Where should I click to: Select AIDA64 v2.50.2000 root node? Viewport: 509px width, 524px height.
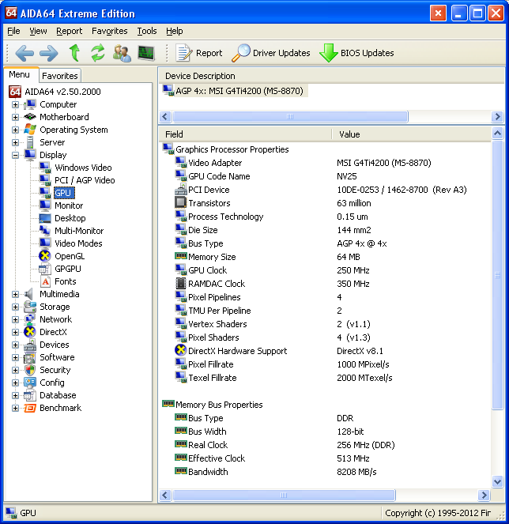click(62, 92)
